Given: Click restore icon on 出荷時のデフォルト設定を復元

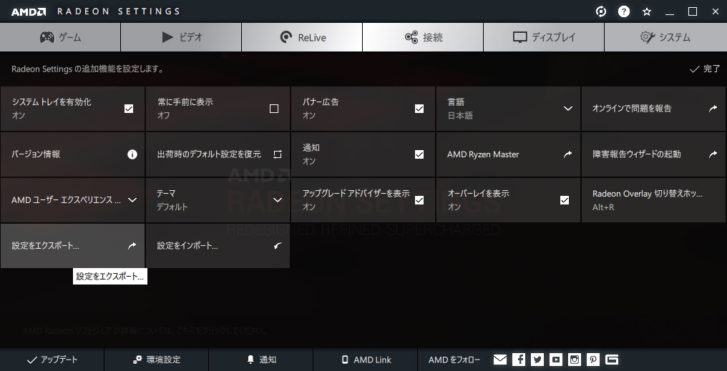Looking at the screenshot, I should pyautogui.click(x=277, y=154).
